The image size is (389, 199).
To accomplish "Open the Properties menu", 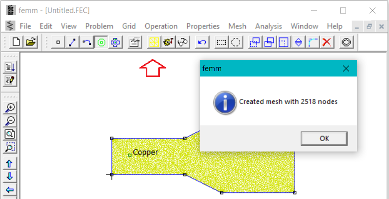I will coord(203,26).
